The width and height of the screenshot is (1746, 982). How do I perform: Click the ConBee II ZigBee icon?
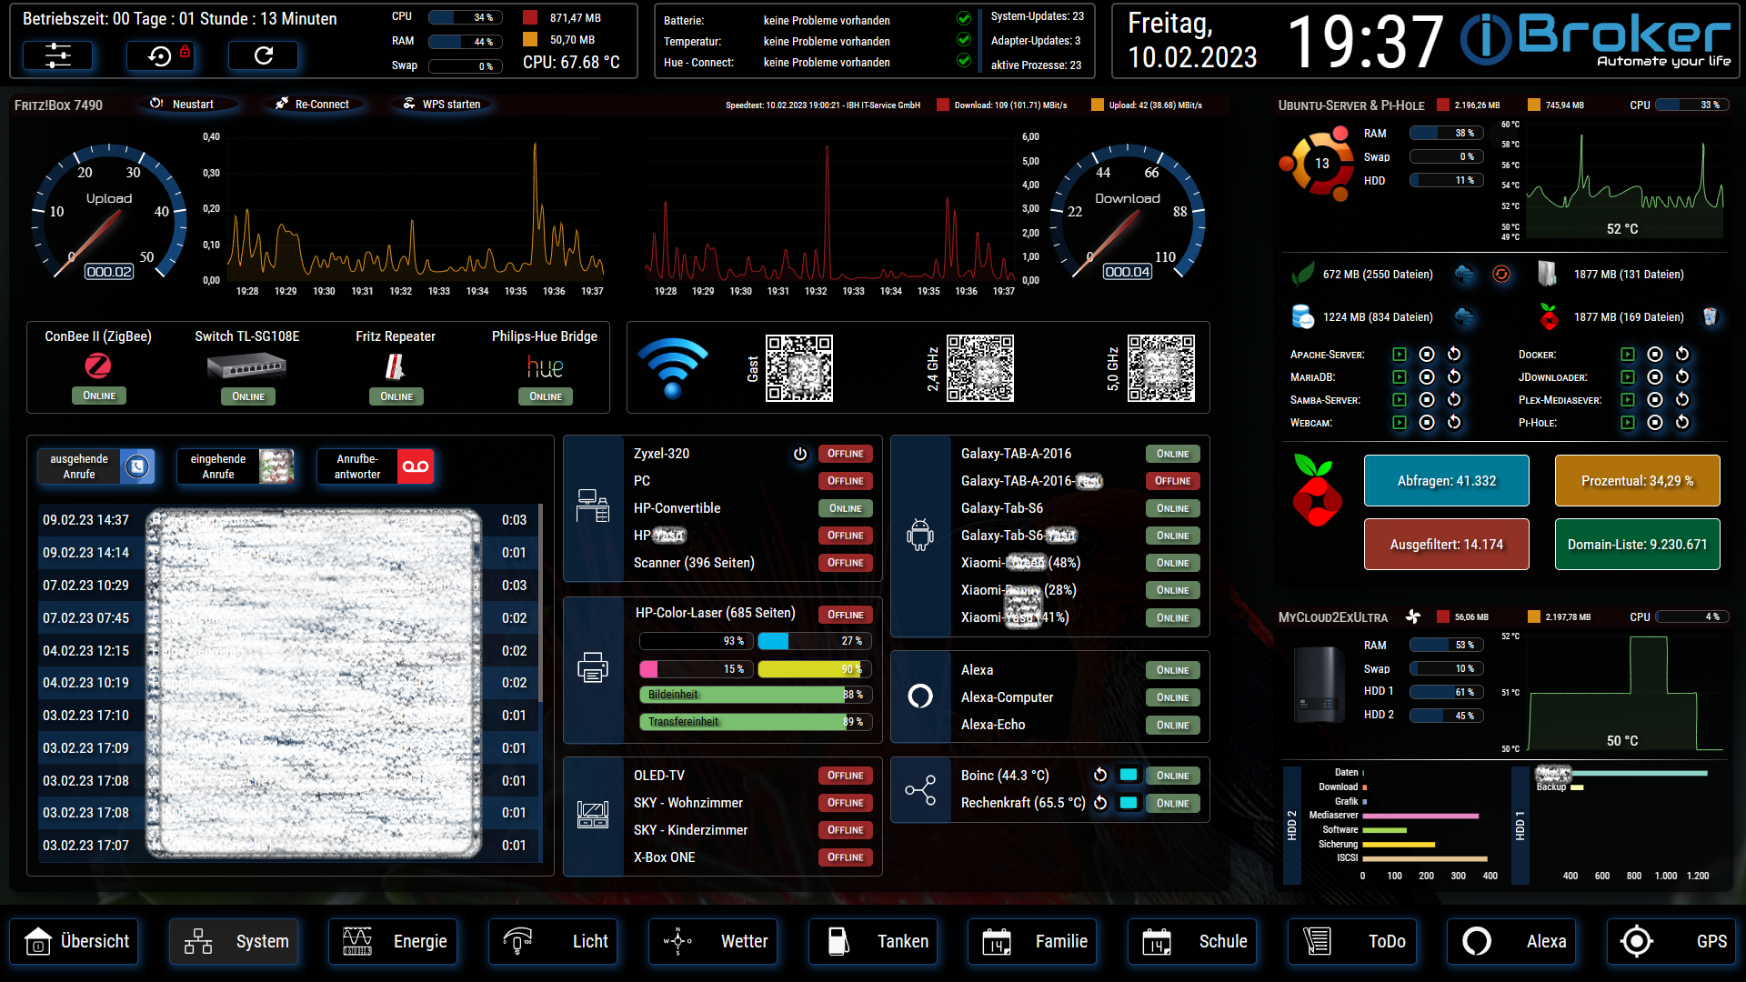tap(98, 366)
